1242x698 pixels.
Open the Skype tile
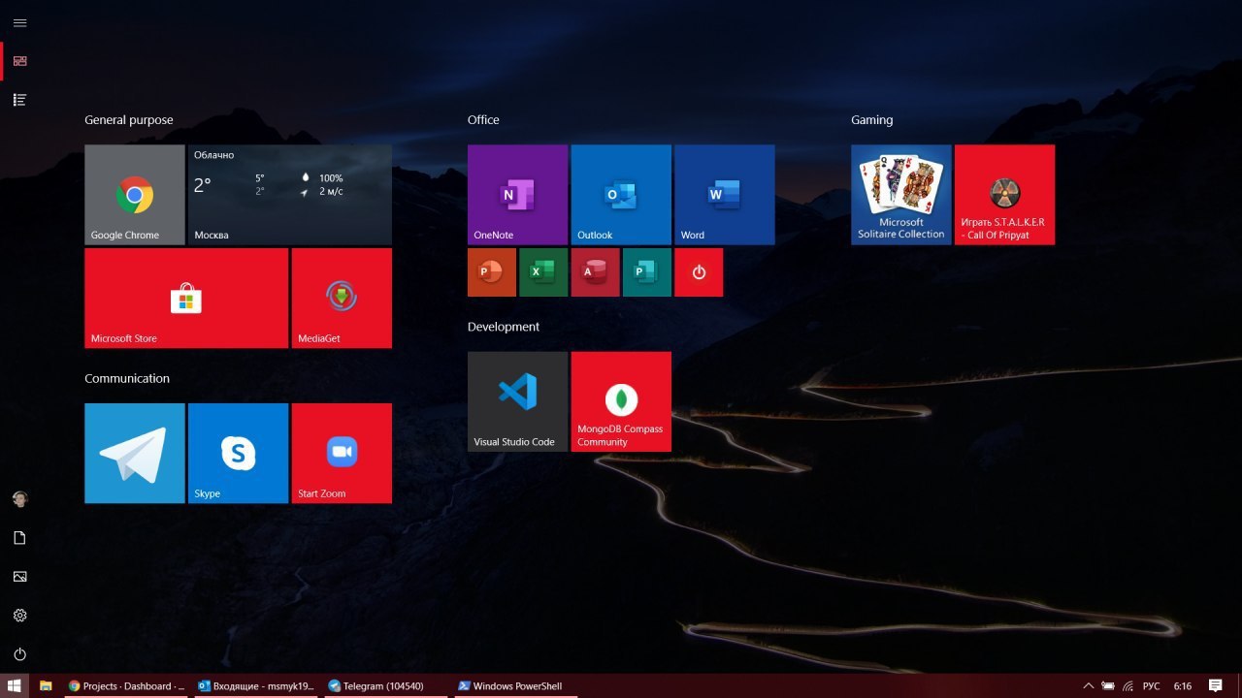click(x=238, y=454)
